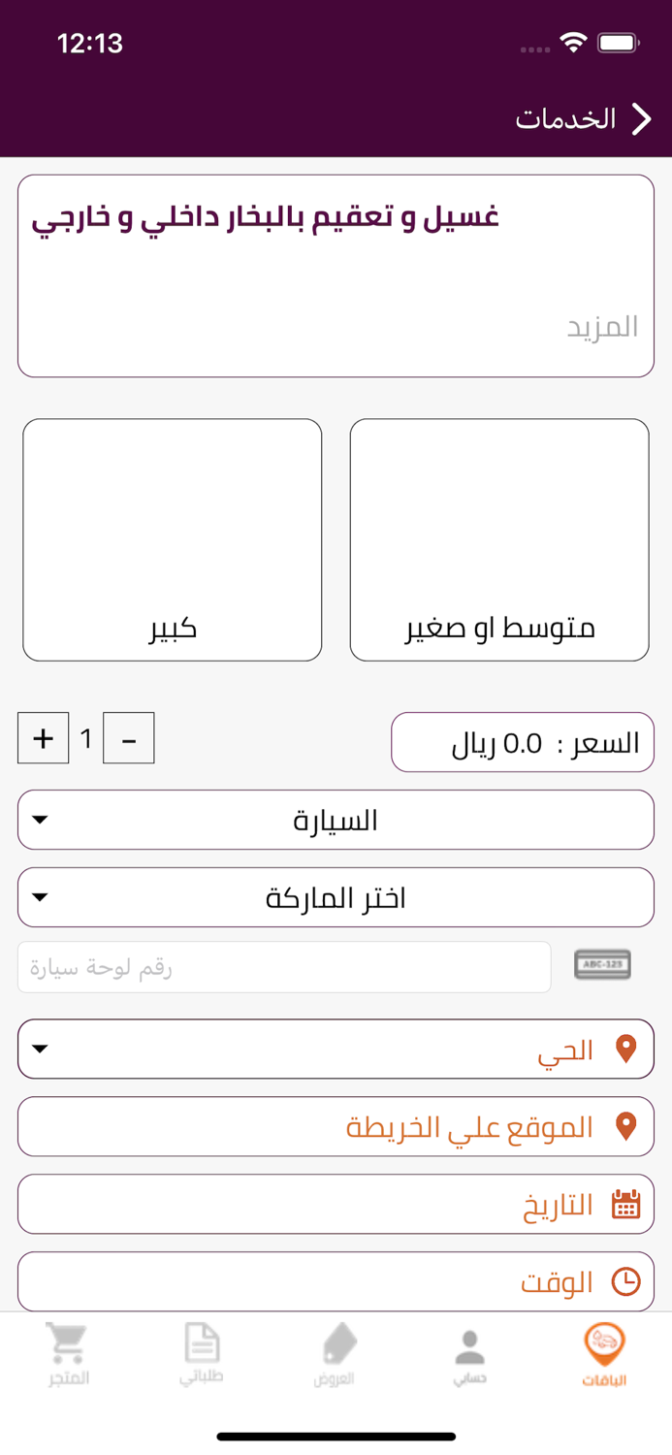
Task: Open the السيارة dropdown
Action: tap(336, 820)
